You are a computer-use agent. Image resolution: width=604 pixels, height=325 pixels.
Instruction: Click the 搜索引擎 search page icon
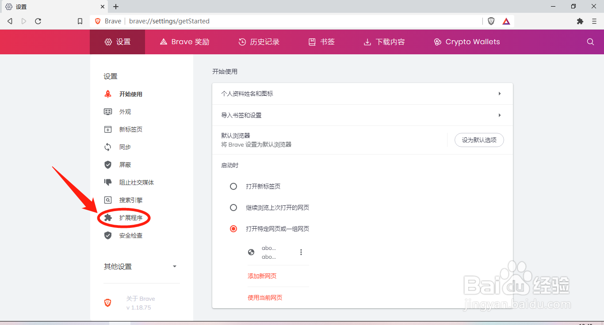[108, 200]
